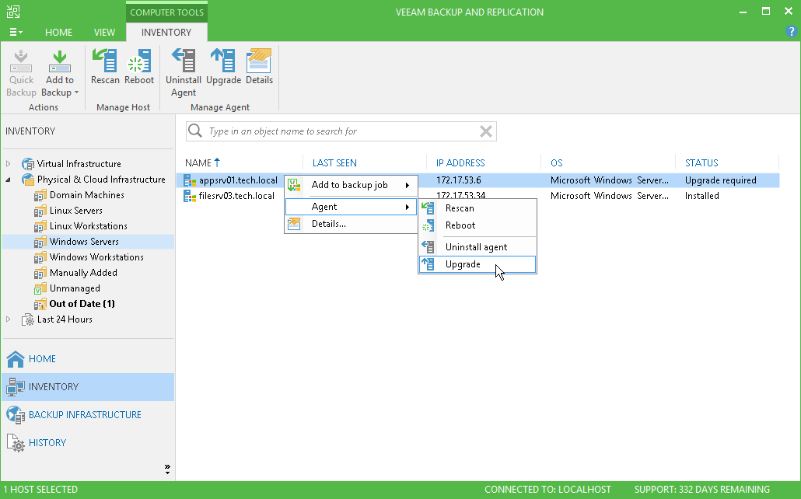Sort by the LAST SEEN column header
The image size is (801, 499).
click(334, 163)
